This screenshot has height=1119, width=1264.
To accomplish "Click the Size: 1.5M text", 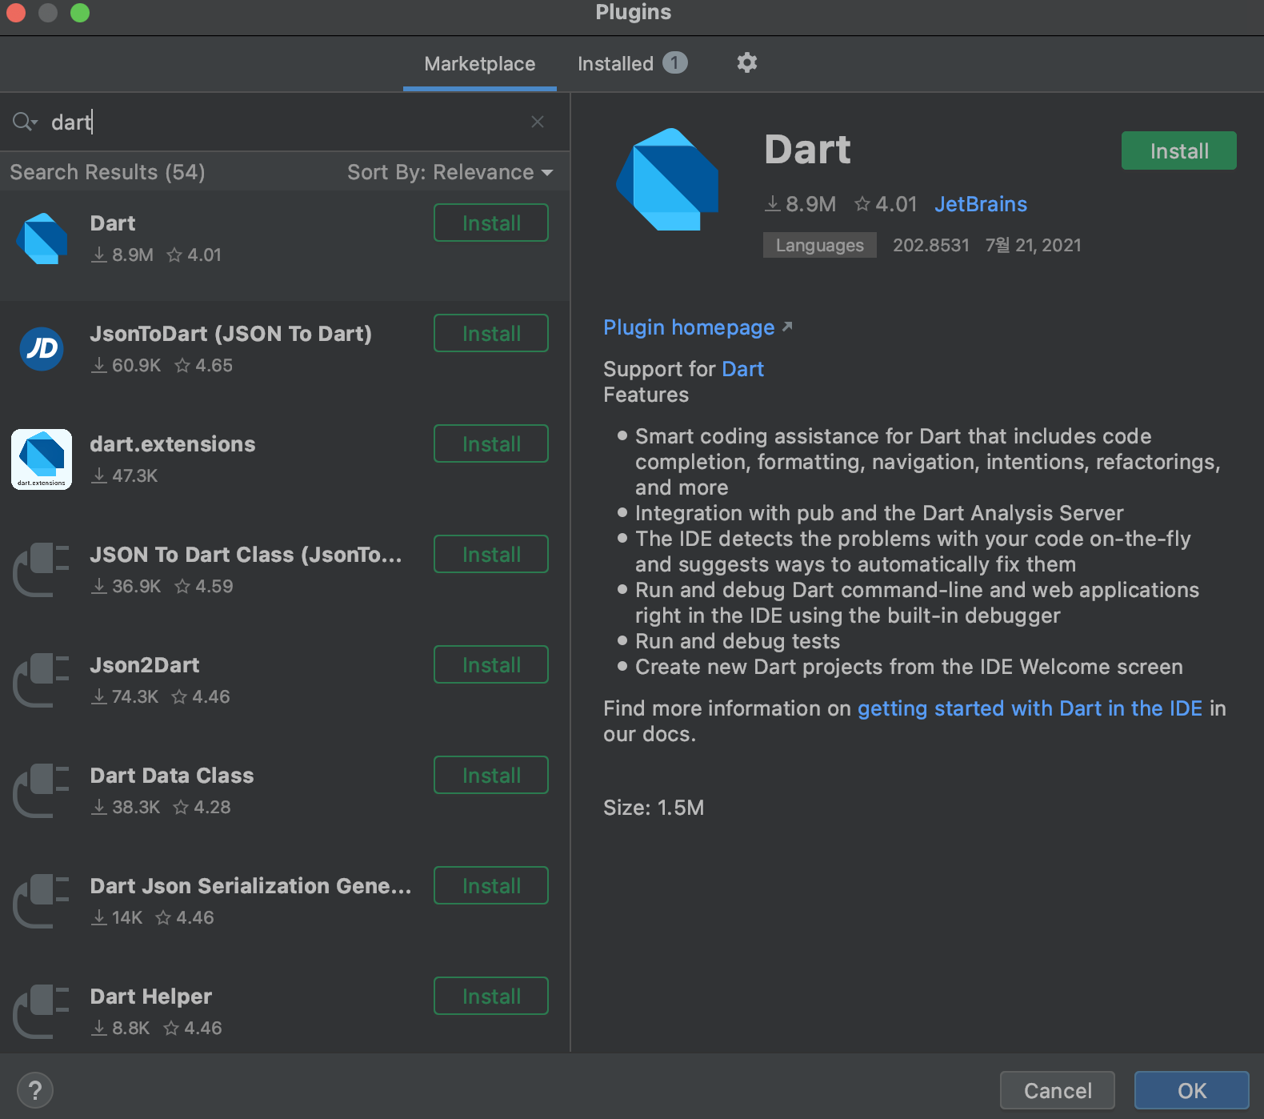I will [654, 808].
